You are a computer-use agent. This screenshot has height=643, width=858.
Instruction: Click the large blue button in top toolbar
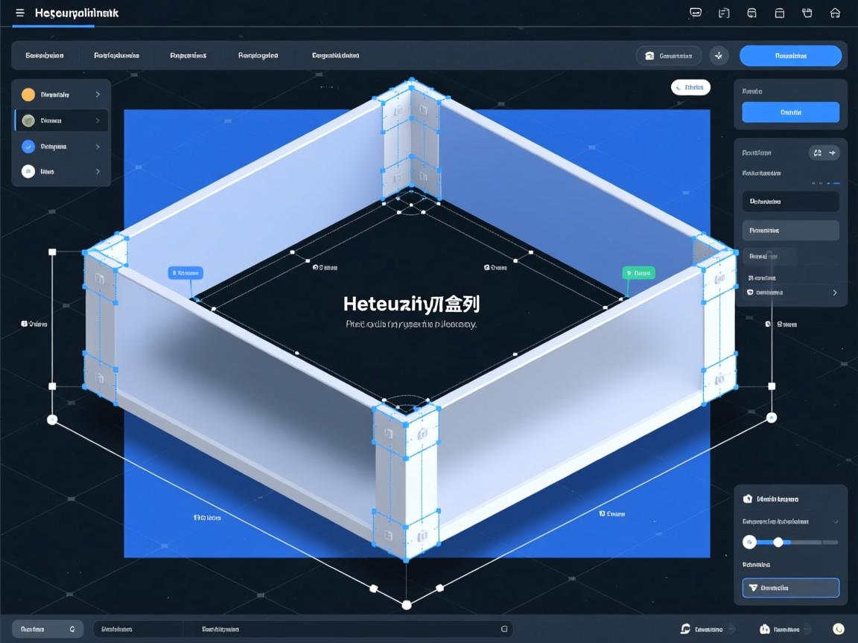tap(790, 56)
